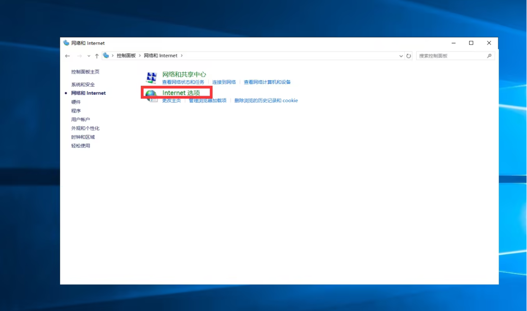Viewport: 527px width, 311px height.
Task: Click the Internet 选项 globe icon
Action: 151,95
